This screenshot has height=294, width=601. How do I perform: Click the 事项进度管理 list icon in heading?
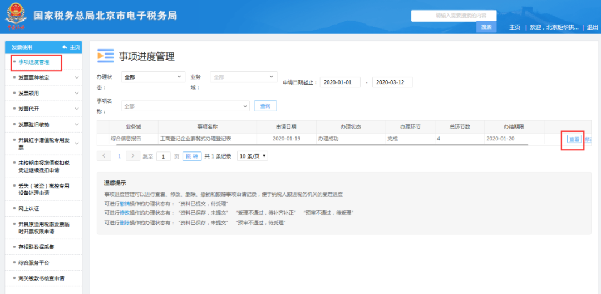105,56
